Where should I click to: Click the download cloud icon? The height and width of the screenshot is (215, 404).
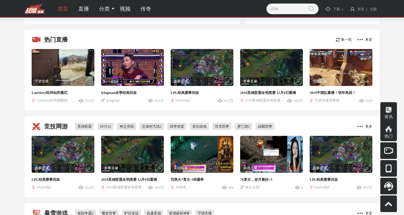click(x=328, y=9)
